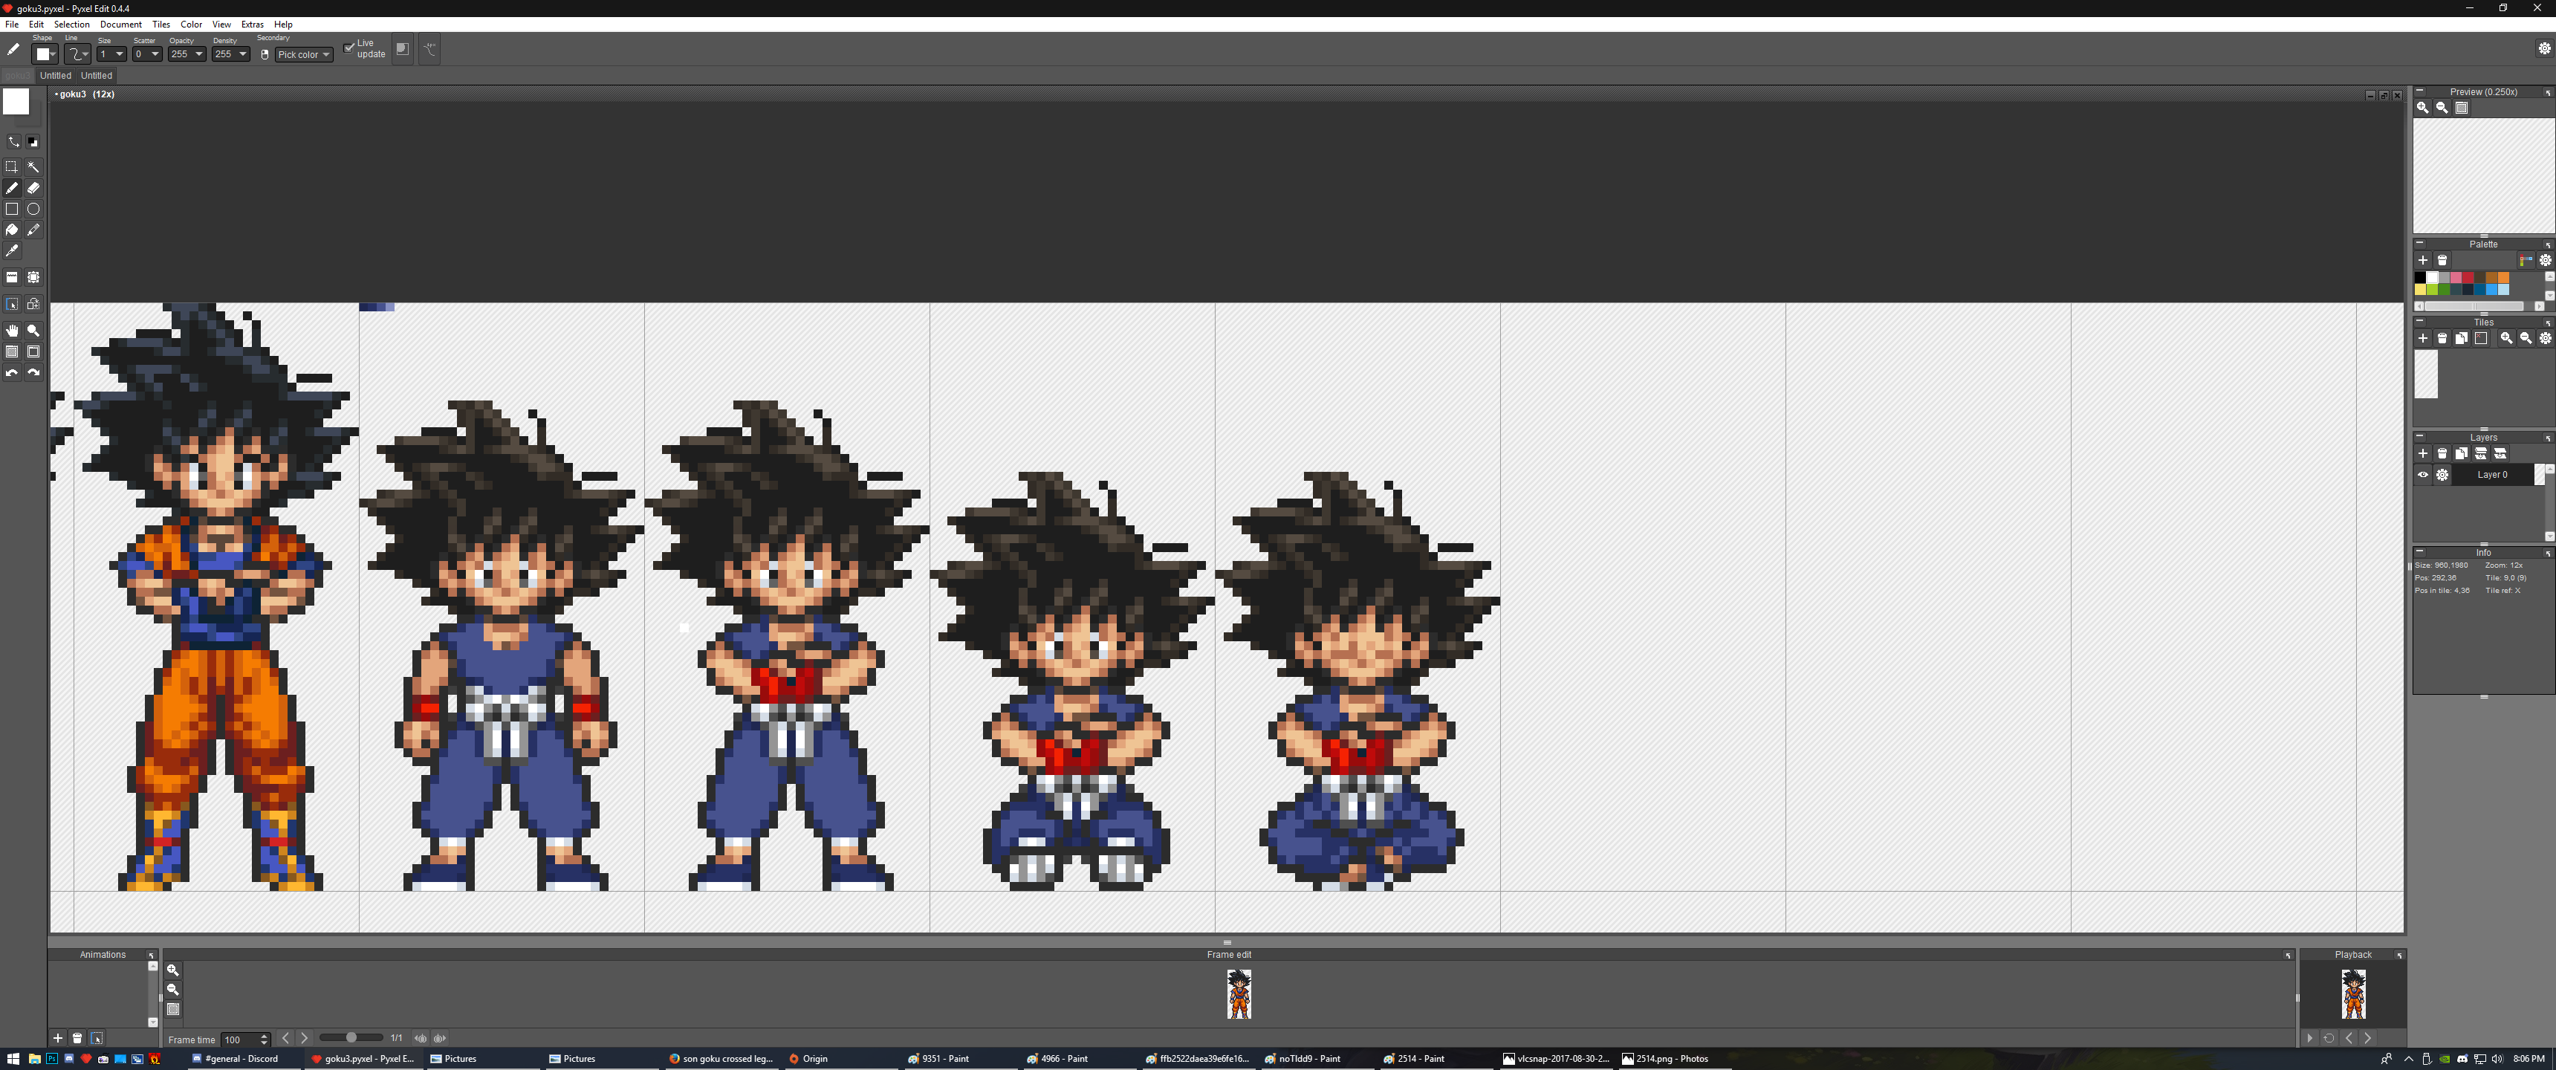2556x1070 pixels.
Task: Toggle the pixel perfect stroke option
Action: click(x=429, y=48)
